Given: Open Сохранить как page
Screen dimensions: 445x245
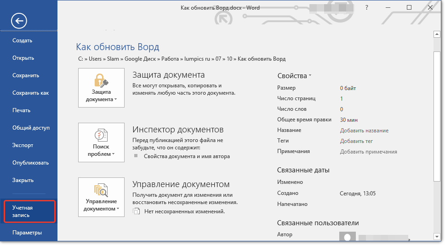Looking at the screenshot, I should tap(31, 93).
